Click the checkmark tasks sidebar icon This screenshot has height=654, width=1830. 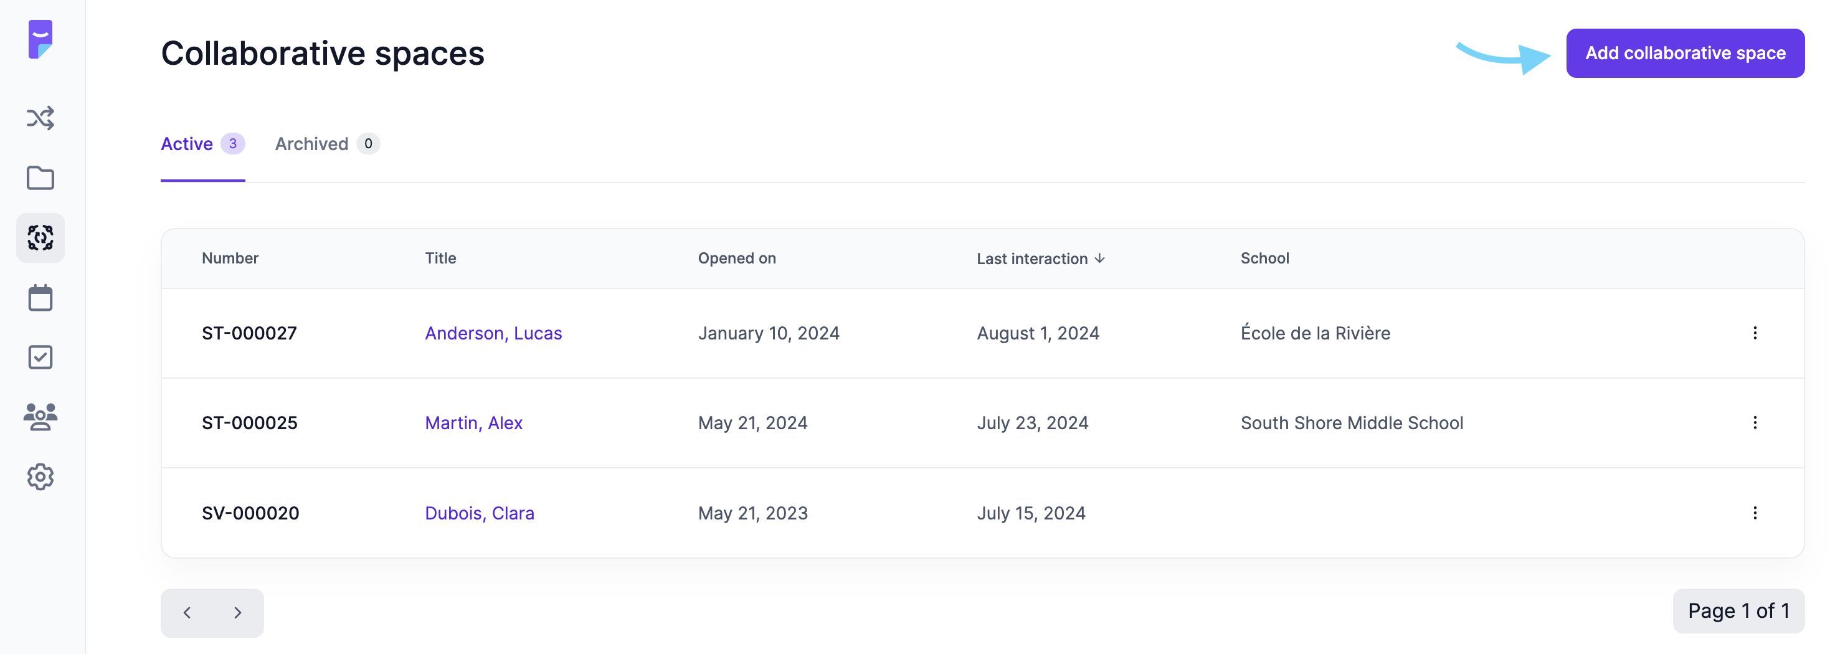pos(40,357)
